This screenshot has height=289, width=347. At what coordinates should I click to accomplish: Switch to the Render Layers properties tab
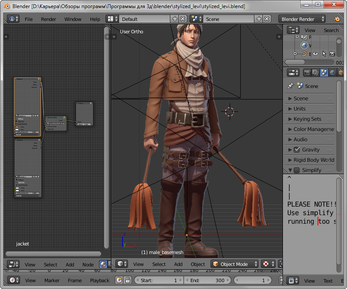[315, 73]
